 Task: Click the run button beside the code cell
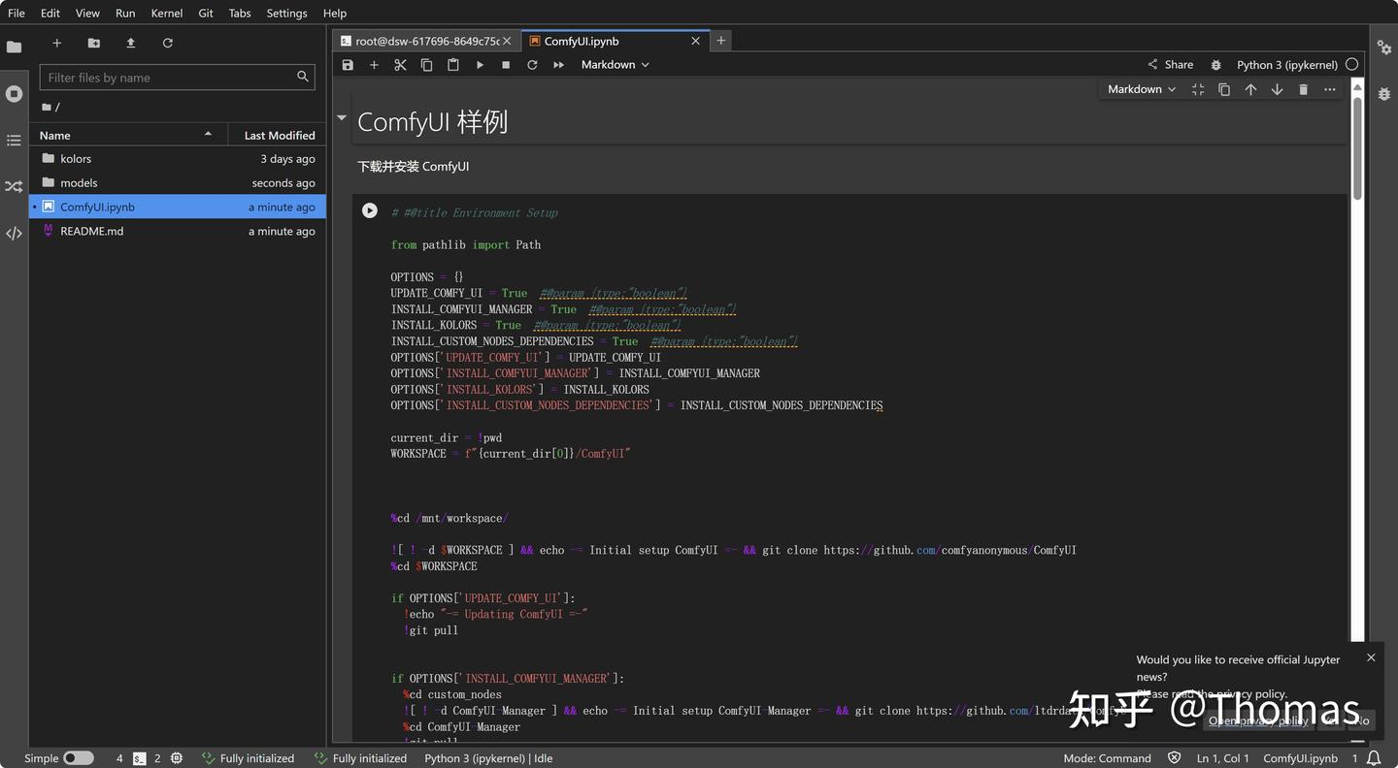pyautogui.click(x=370, y=210)
